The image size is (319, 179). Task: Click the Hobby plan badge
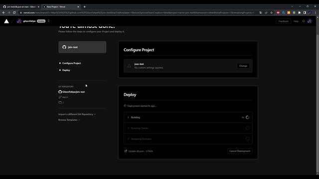click(x=41, y=21)
